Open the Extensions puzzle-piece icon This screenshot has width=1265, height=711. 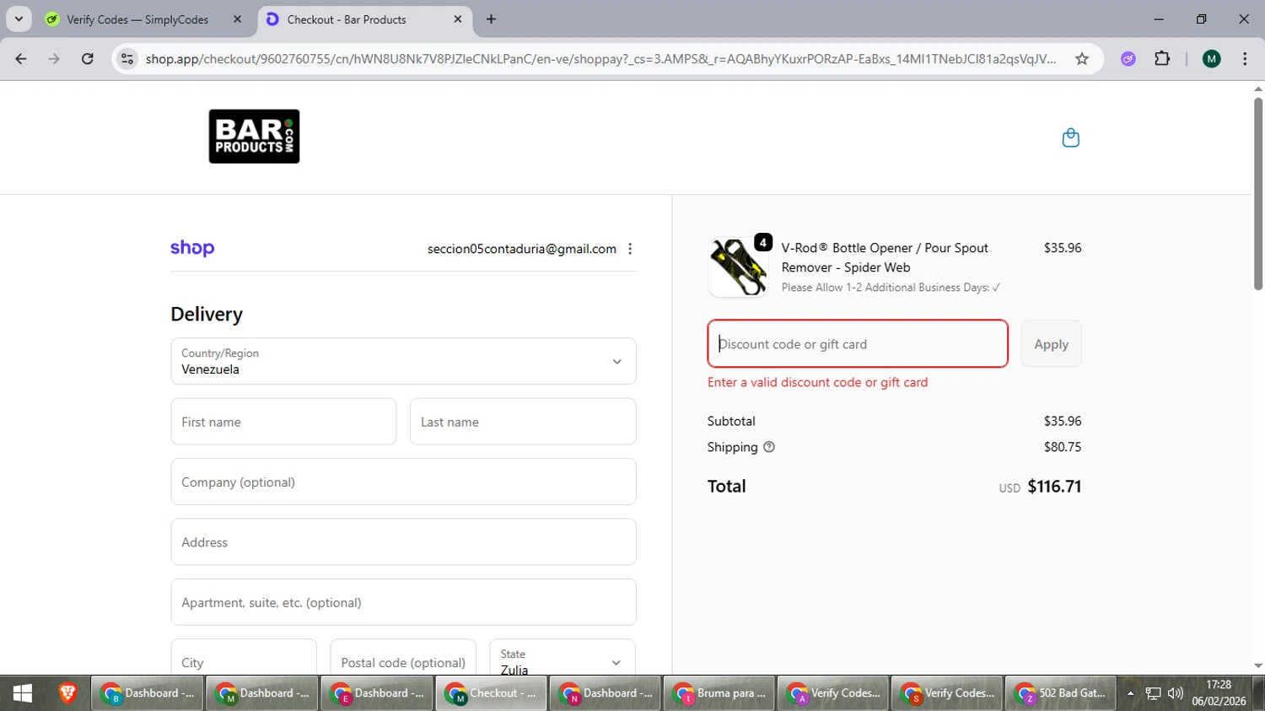click(1162, 58)
